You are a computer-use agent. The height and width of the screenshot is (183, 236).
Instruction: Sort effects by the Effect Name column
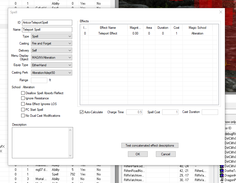coord(108,28)
